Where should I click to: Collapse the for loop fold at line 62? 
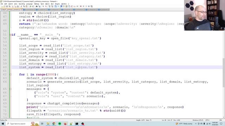(11, 75)
